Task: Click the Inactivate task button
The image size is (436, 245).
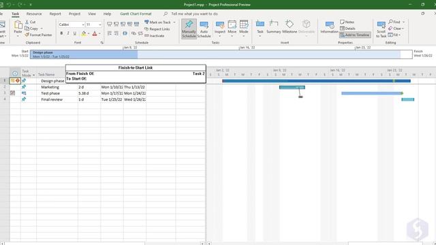Action: click(x=155, y=35)
